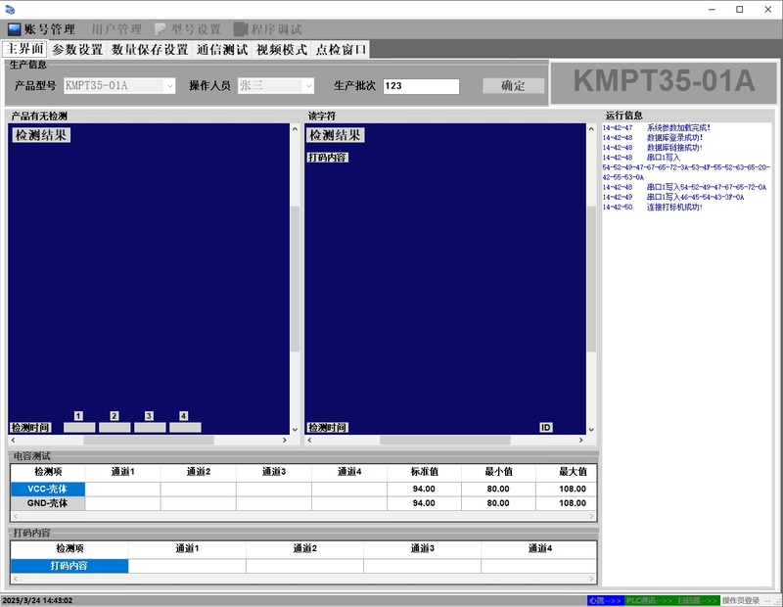This screenshot has width=783, height=607.
Task: Click scroll-down arrow of 读字符 panel
Action: click(x=591, y=429)
